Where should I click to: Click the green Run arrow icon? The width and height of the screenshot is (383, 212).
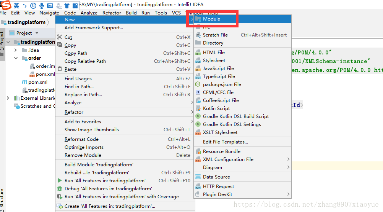(x=60, y=181)
